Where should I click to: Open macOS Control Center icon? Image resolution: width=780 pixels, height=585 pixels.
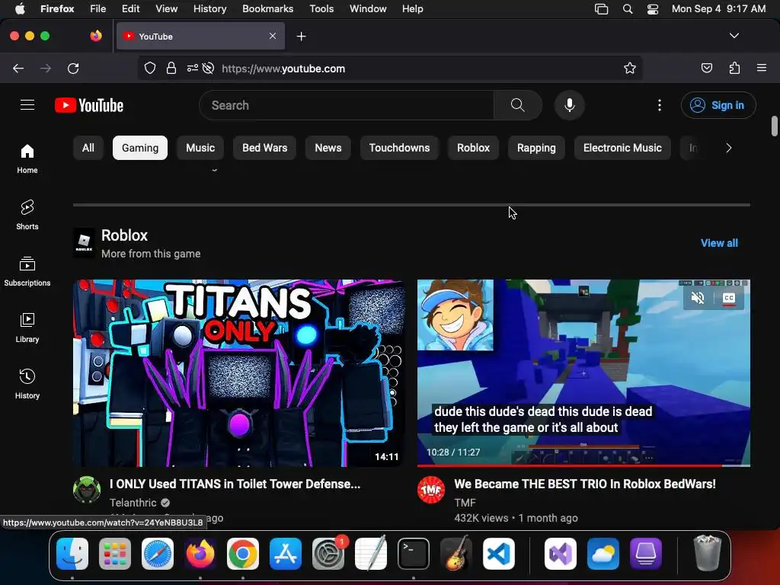pyautogui.click(x=653, y=9)
